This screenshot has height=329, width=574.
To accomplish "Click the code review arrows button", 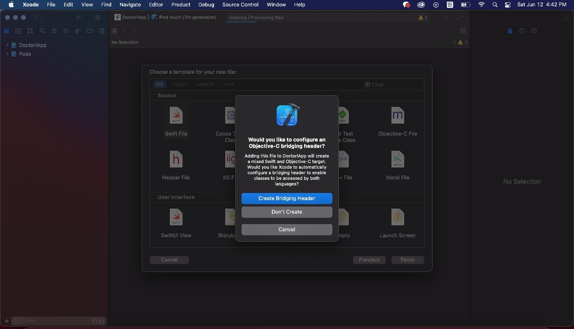I will [461, 18].
